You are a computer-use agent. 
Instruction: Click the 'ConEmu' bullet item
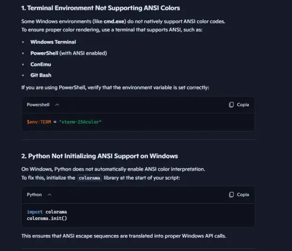41,65
